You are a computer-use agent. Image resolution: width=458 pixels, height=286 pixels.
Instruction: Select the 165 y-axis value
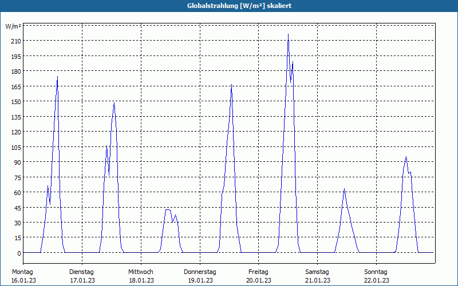click(x=16, y=87)
